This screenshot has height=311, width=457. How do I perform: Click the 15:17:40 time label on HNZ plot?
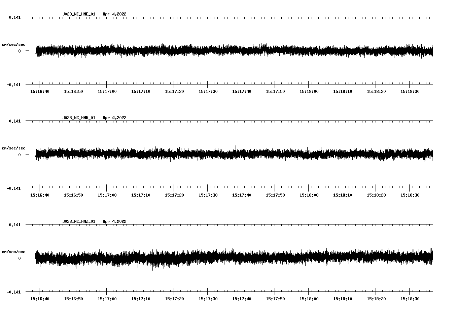pyautogui.click(x=242, y=299)
